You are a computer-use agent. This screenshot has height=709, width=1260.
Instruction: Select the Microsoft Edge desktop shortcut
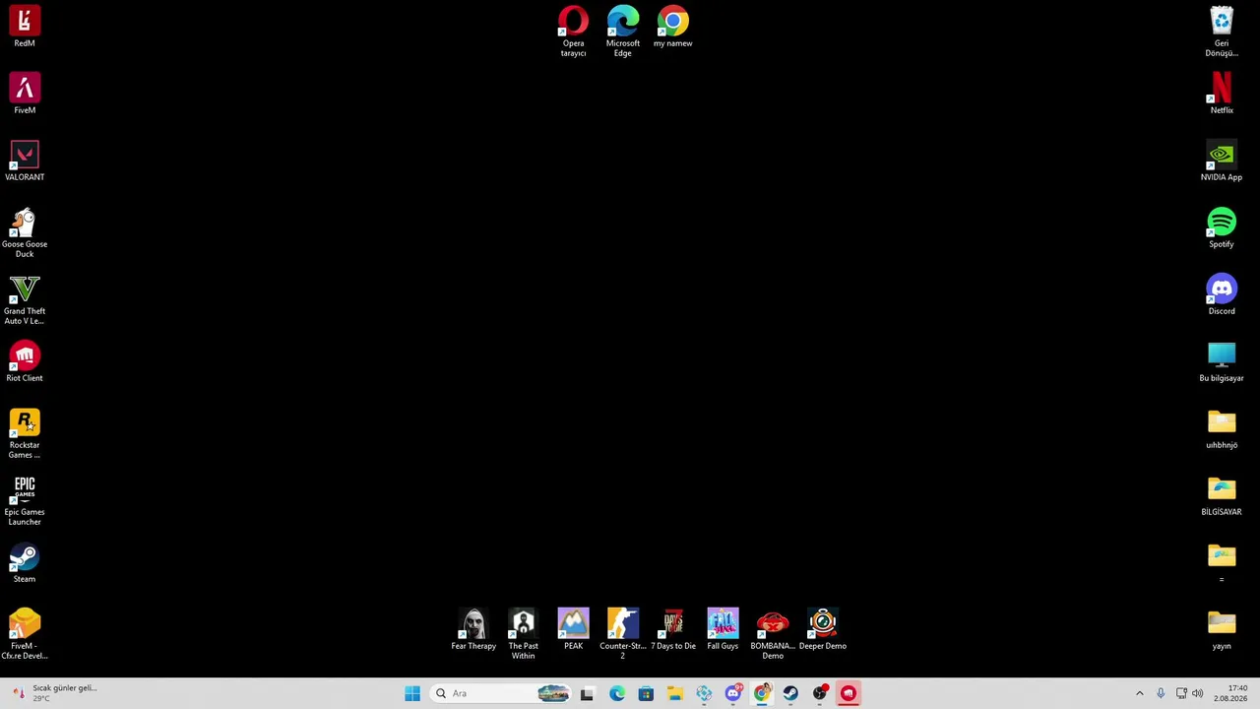[623, 31]
